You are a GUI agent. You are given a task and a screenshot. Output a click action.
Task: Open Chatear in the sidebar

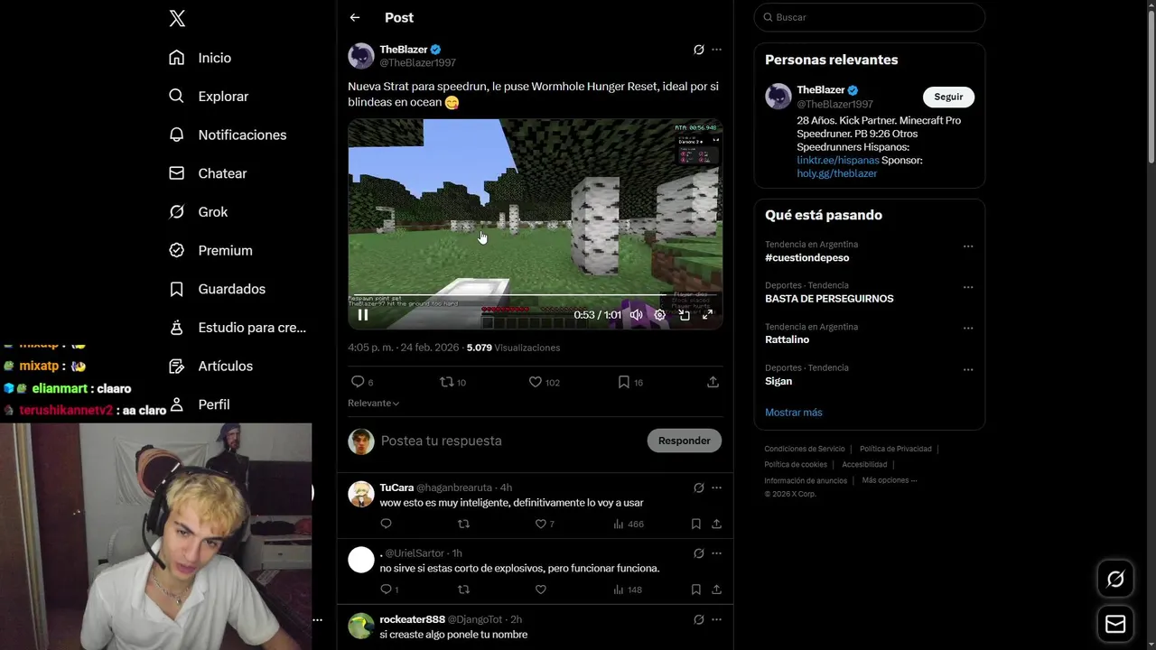[208, 173]
